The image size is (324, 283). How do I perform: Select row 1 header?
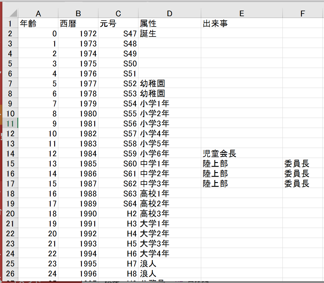pos(10,23)
